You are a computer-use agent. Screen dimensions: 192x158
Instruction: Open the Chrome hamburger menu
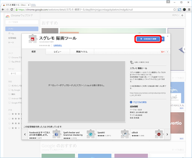point(189,9)
